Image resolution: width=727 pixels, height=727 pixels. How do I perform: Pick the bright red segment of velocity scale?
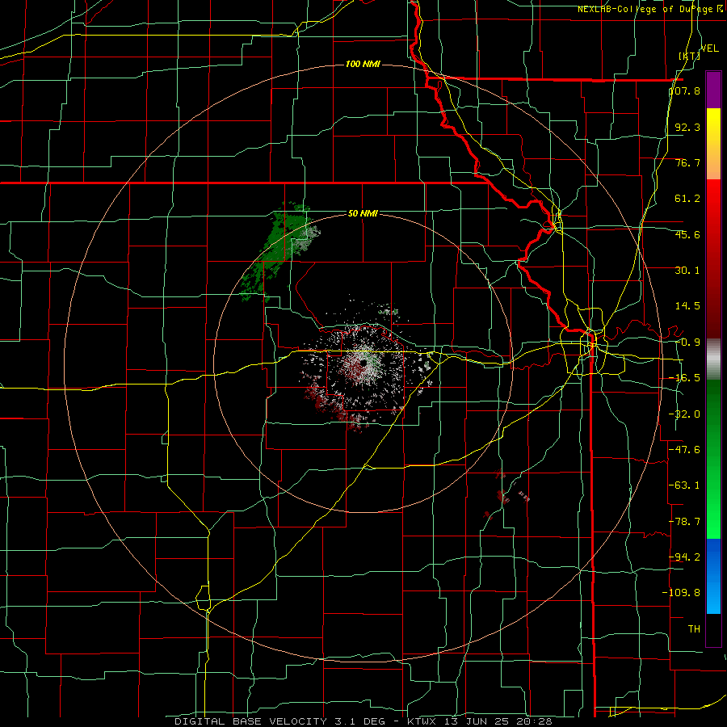[713, 197]
